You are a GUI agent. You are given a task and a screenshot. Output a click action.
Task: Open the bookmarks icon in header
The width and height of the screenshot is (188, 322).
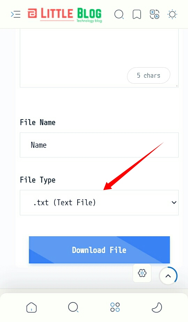pyautogui.click(x=137, y=14)
